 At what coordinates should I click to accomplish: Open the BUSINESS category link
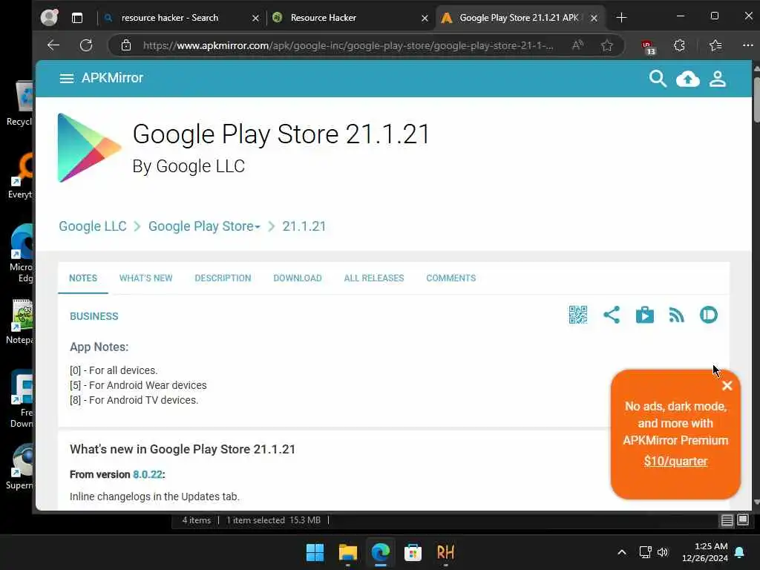click(94, 316)
